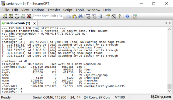Click the last root@myzr:~# prompt line
173x100 pixels.
tap(12, 92)
